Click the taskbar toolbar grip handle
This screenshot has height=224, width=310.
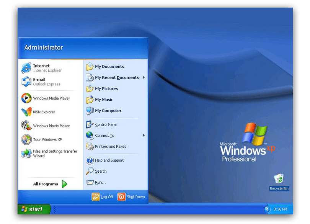tap(55, 209)
